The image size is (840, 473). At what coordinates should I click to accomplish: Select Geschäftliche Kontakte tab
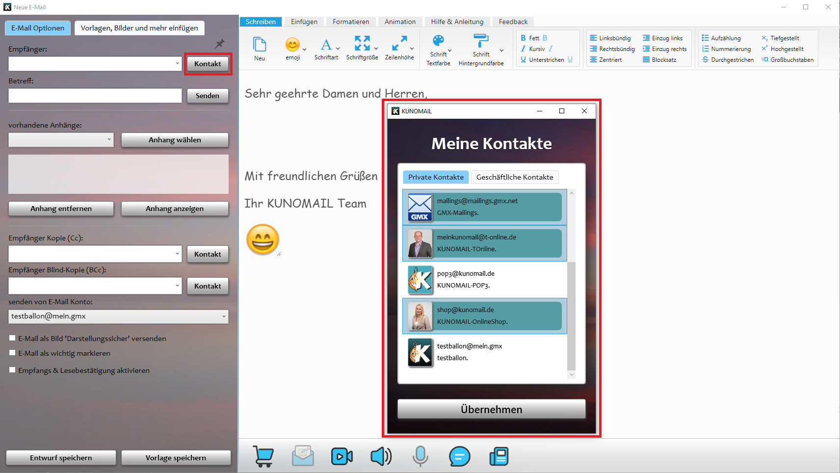(x=515, y=177)
